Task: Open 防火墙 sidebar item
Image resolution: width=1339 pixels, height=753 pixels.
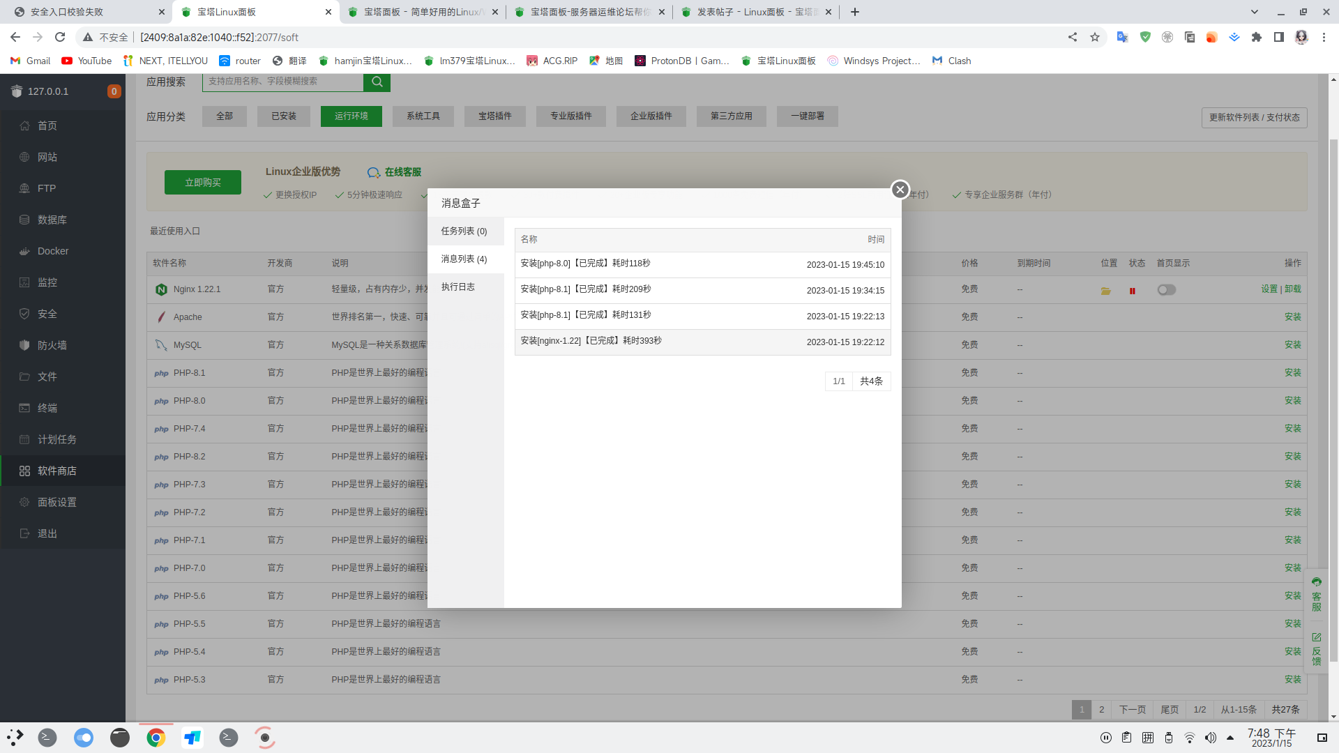Action: [x=52, y=345]
